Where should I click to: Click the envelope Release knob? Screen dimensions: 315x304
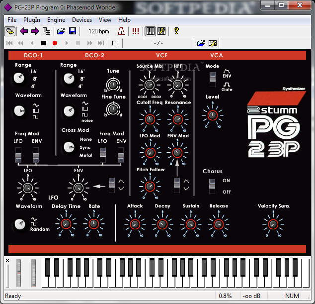pos(219,224)
